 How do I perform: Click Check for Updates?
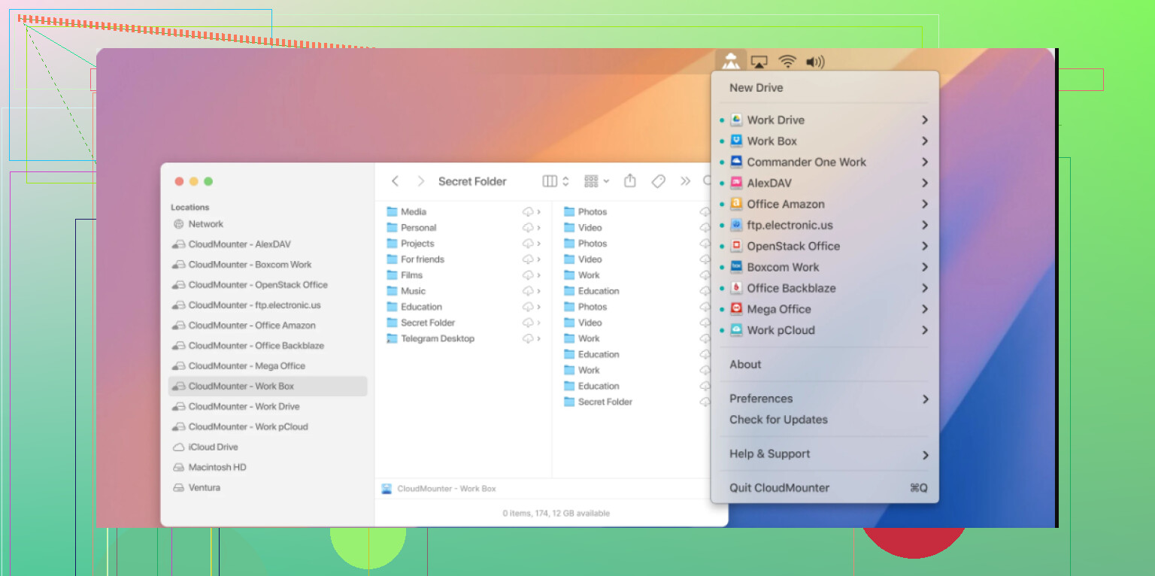(778, 420)
